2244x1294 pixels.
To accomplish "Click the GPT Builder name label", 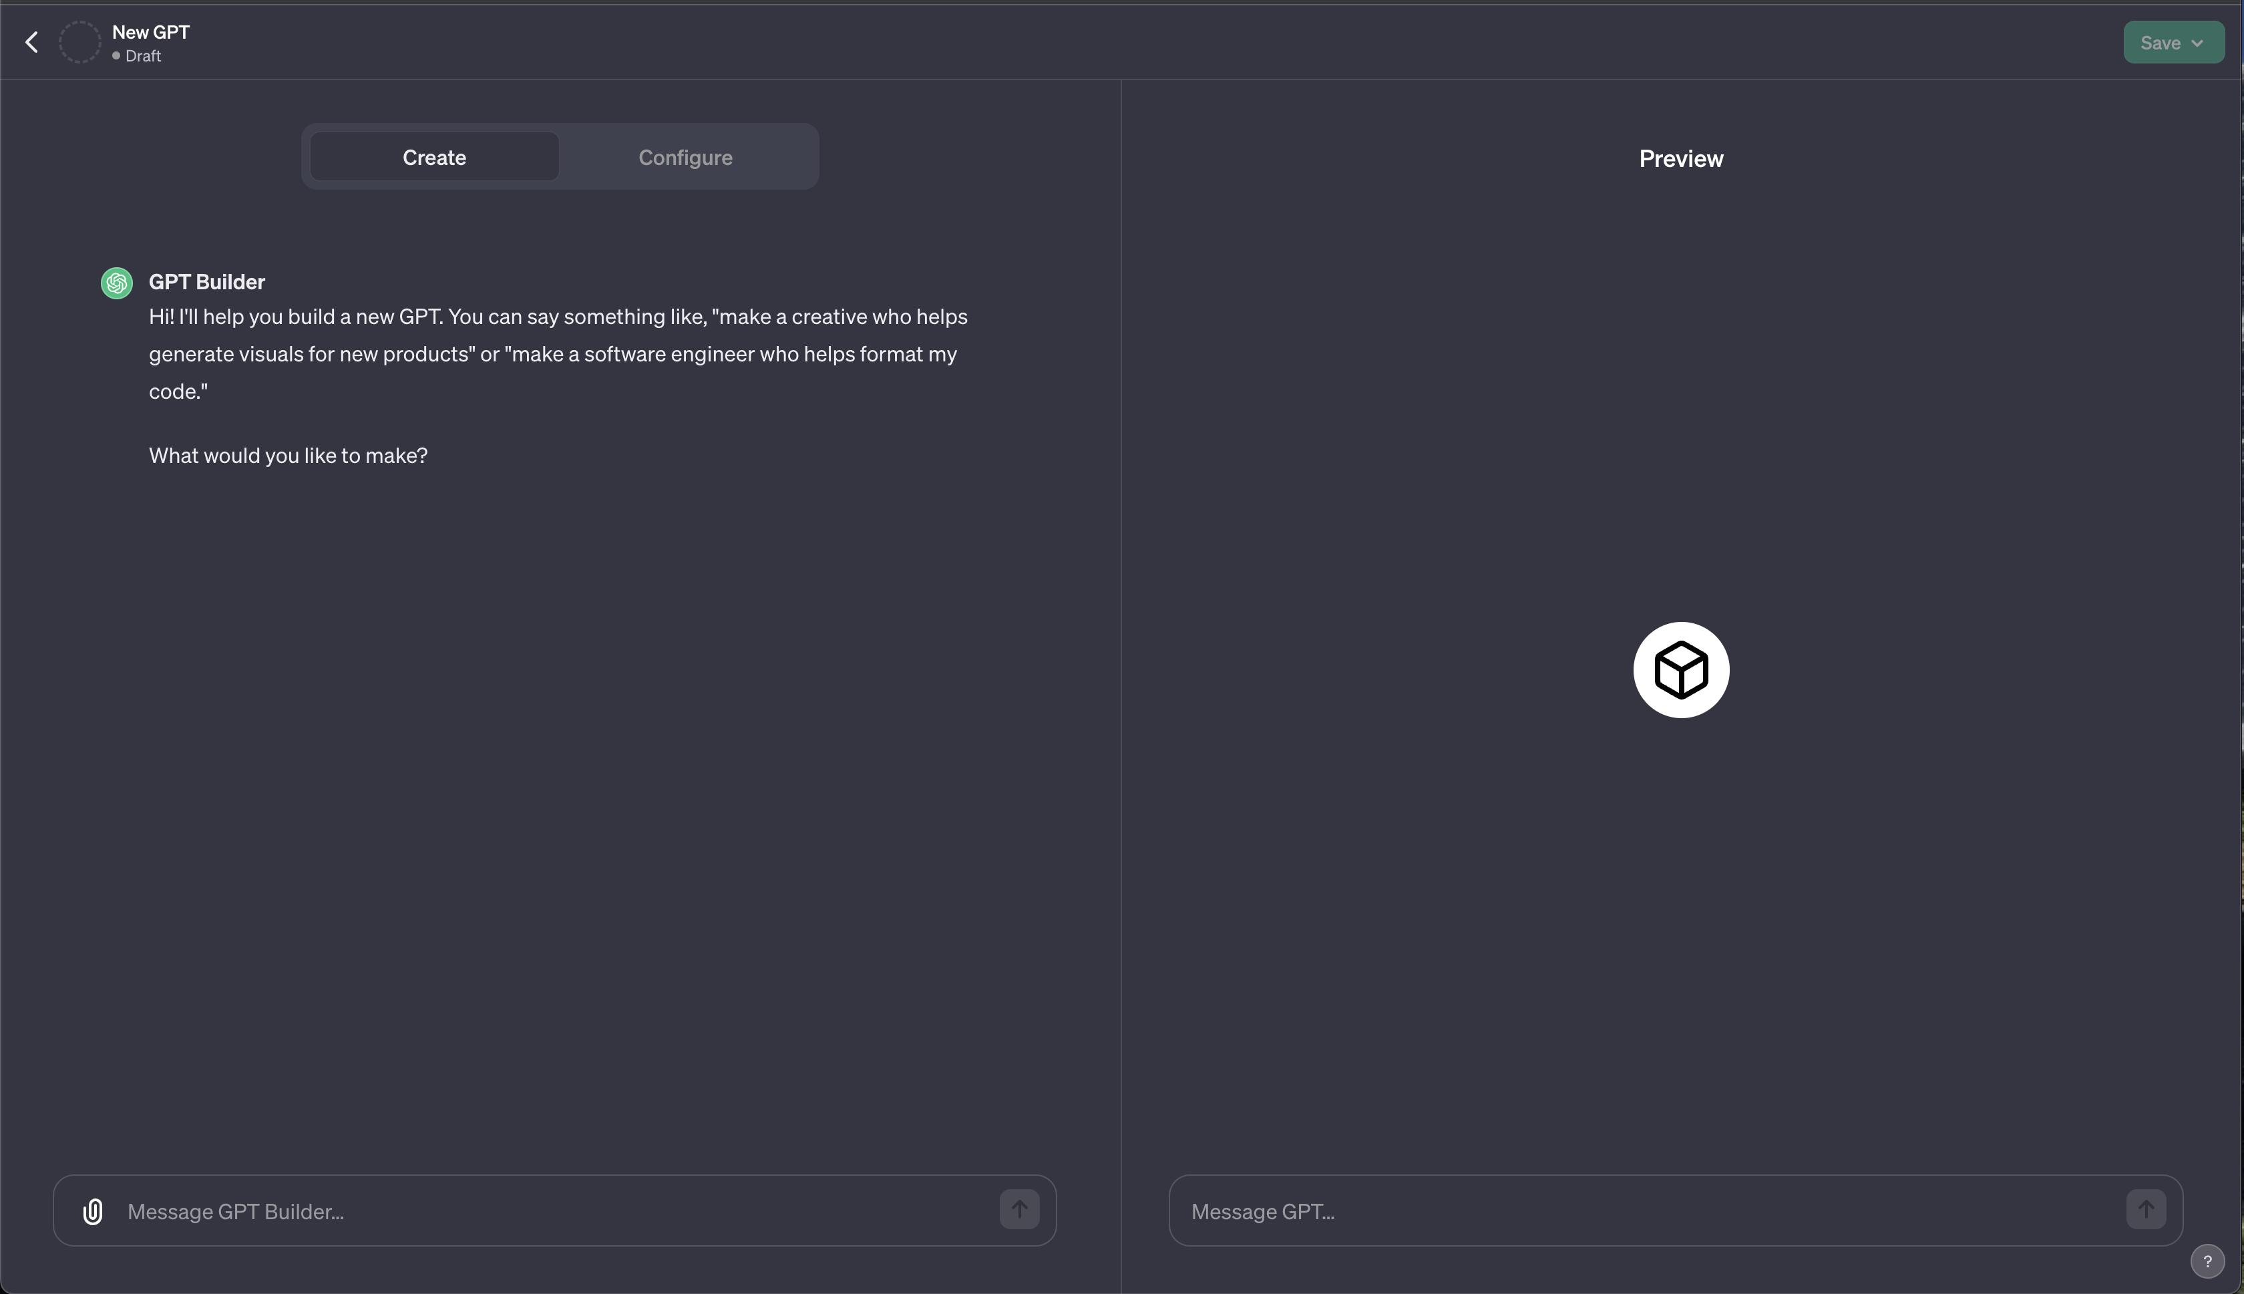I will (x=208, y=281).
